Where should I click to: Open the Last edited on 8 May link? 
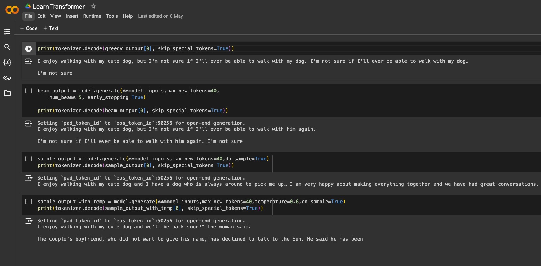pos(160,16)
